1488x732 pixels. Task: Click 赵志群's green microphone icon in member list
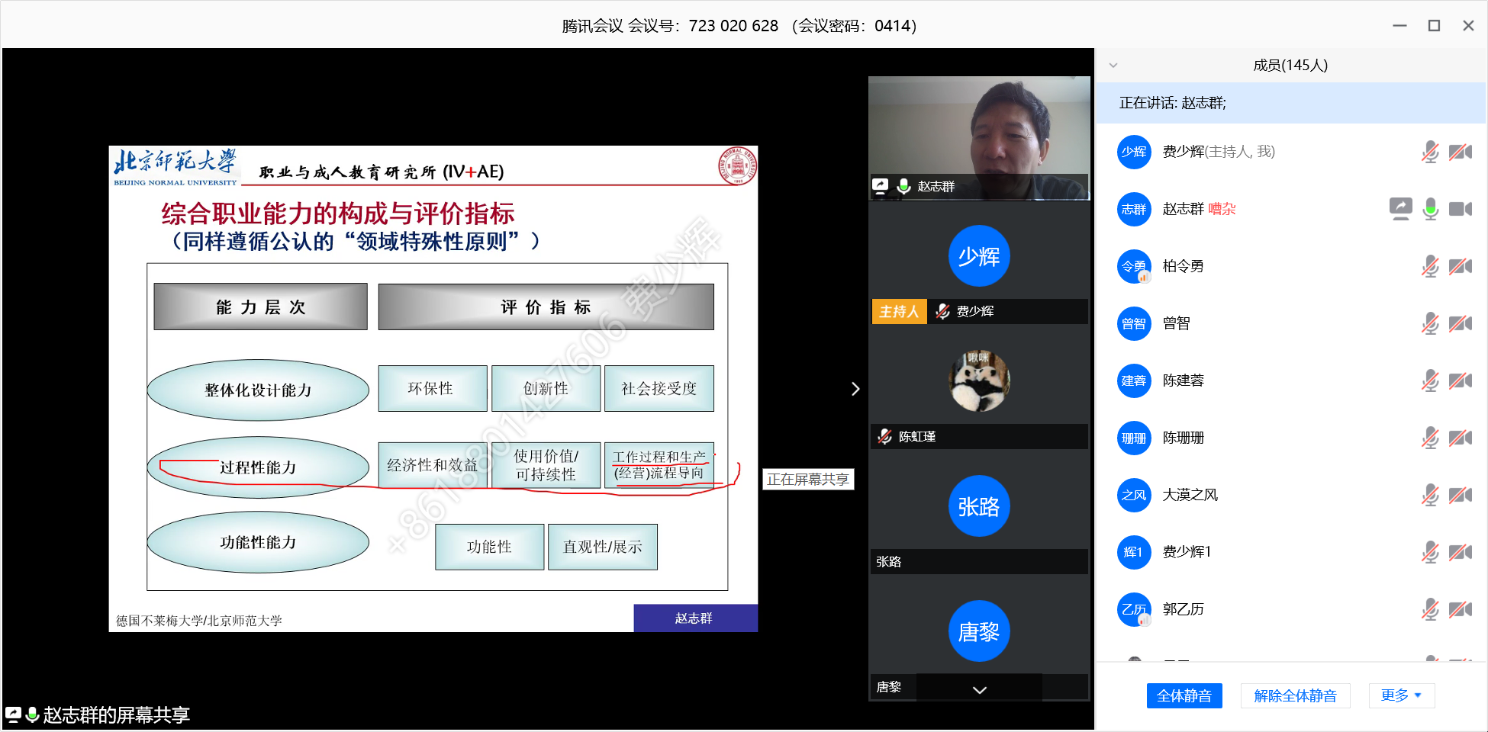click(x=1430, y=208)
